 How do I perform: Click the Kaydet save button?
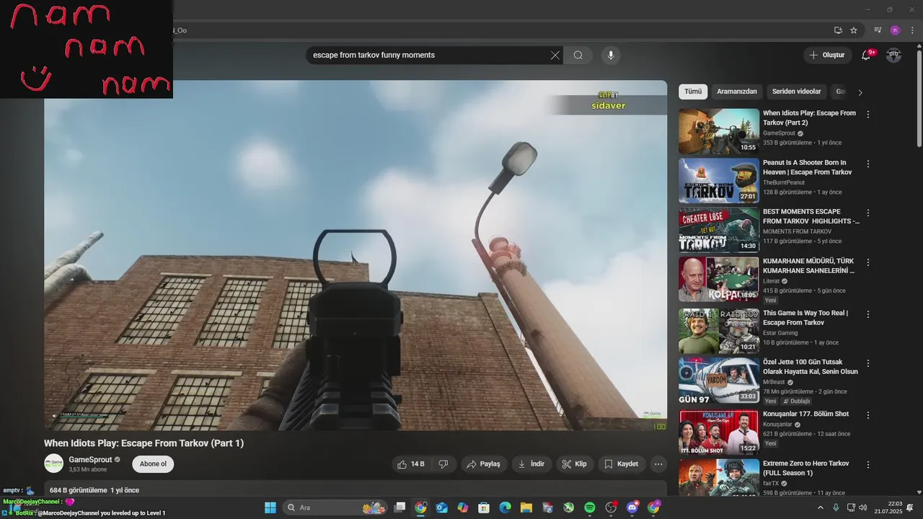coord(622,464)
